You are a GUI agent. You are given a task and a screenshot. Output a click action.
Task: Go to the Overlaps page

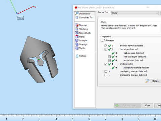tap(83, 44)
